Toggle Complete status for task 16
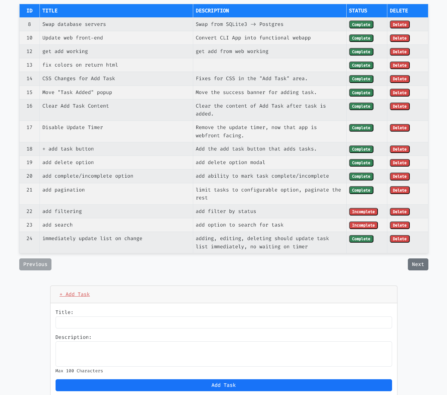This screenshot has width=447, height=395. [361, 106]
